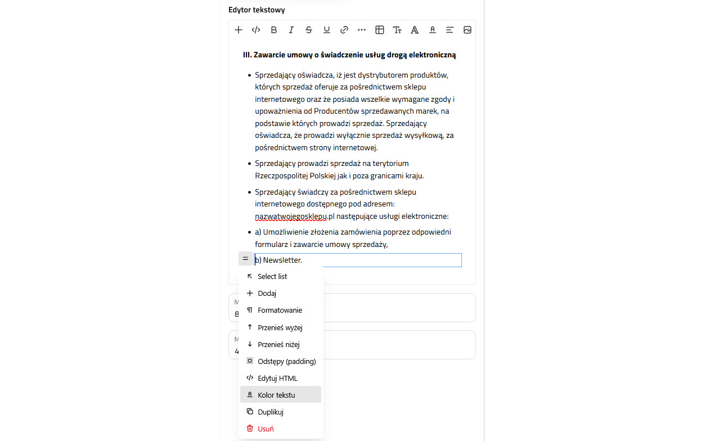Delete the block with Usuń
The width and height of the screenshot is (701, 441).
[x=266, y=429]
